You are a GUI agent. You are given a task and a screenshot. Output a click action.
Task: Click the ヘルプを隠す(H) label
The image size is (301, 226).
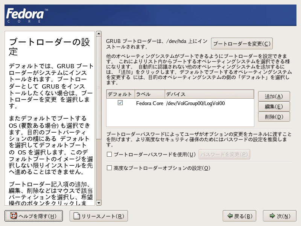tap(38, 216)
